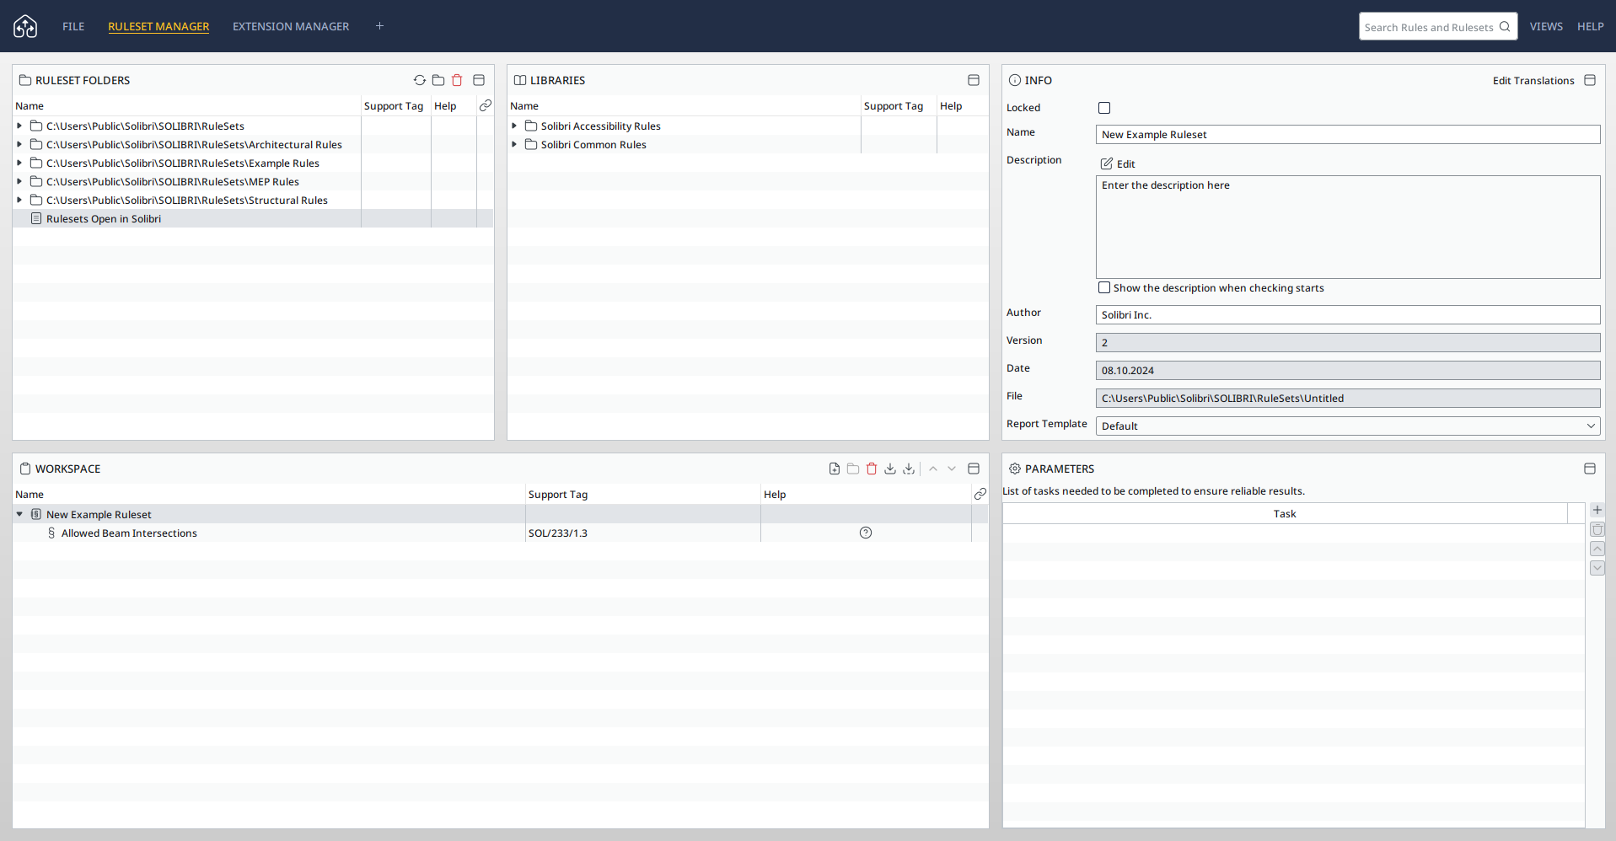1616x841 pixels.
Task: Click the SOL/233/1.3 support tag
Action: (558, 533)
